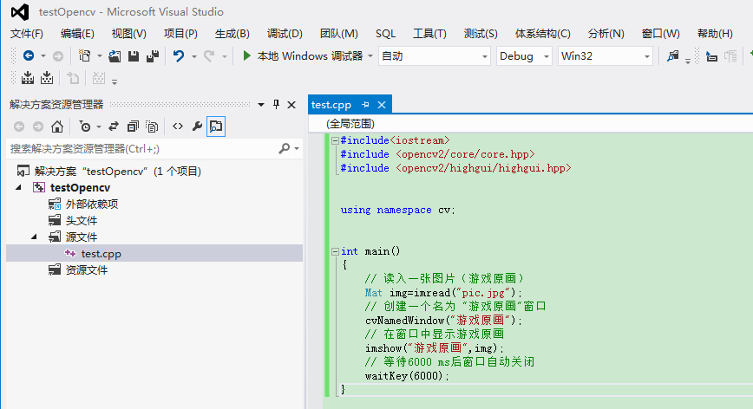Toggle pin on the test.cpp tab
The height and width of the screenshot is (409, 753).
point(366,105)
